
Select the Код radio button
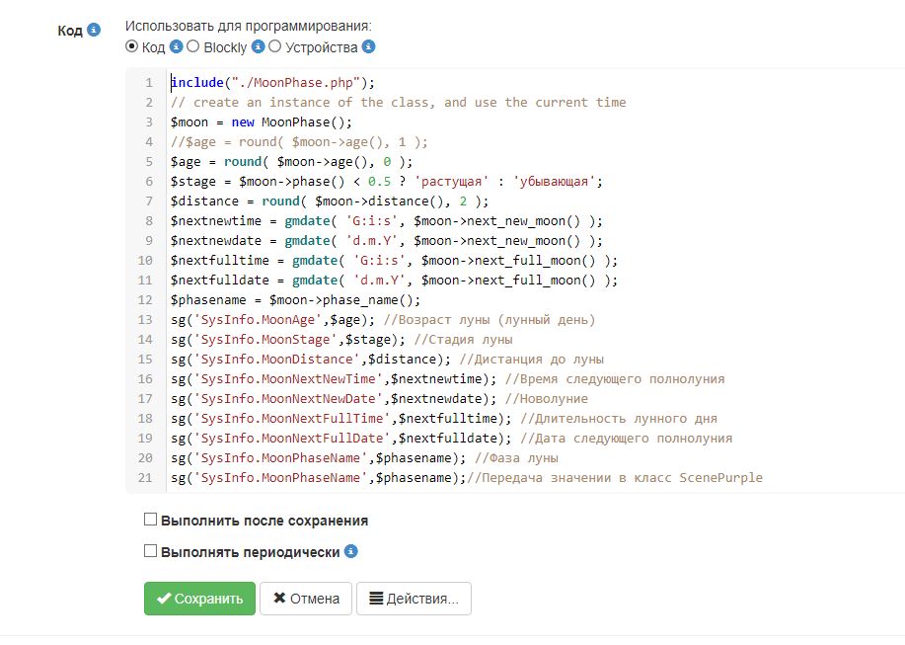point(131,46)
